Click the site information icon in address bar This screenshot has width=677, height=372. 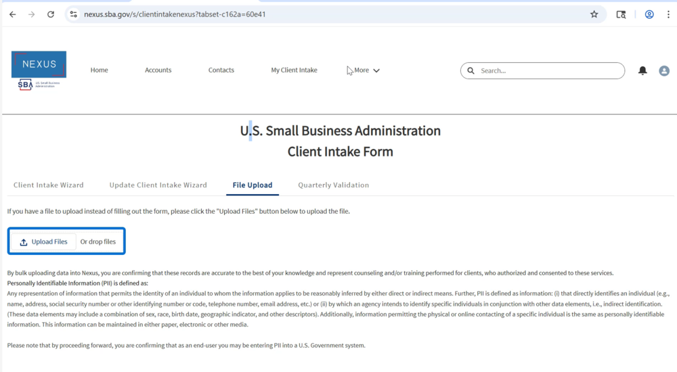click(74, 14)
